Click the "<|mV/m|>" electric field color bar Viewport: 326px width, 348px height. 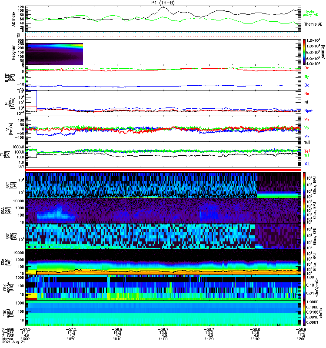(304, 288)
